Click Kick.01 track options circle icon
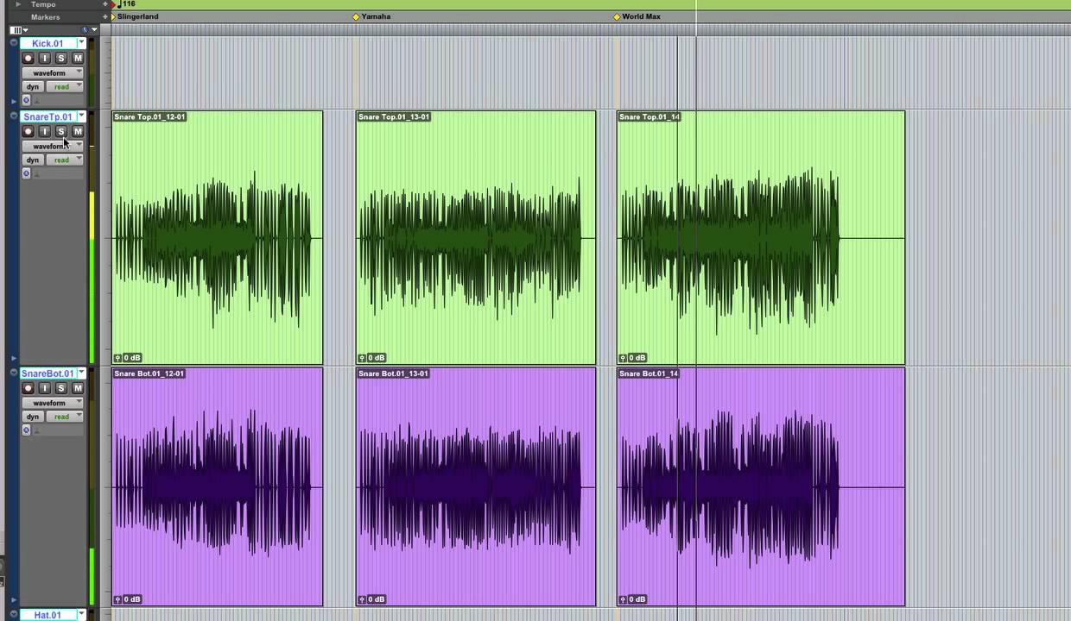The width and height of the screenshot is (1071, 621). point(13,43)
